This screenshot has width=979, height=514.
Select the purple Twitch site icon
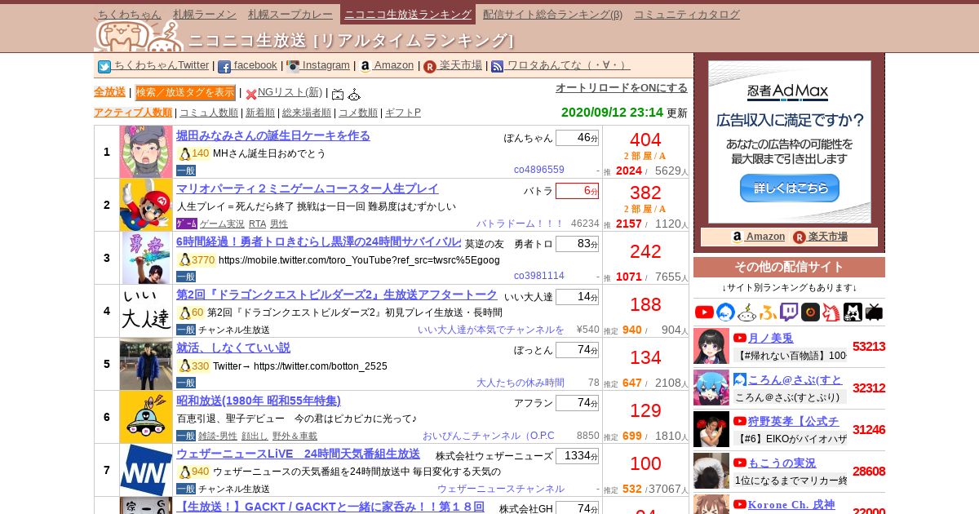[x=789, y=312]
